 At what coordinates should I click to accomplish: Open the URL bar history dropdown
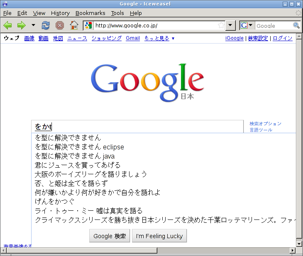point(230,25)
